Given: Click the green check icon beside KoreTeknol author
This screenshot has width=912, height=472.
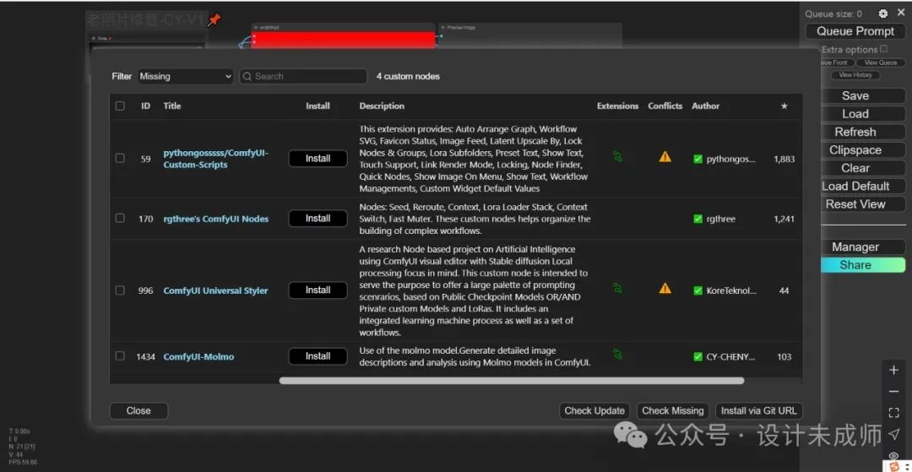Looking at the screenshot, I should tap(698, 290).
